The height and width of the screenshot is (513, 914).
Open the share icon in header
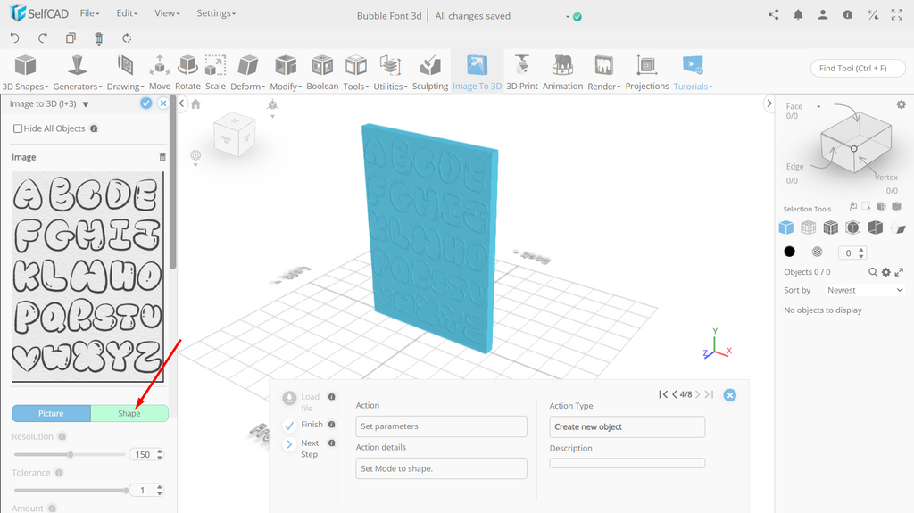pyautogui.click(x=774, y=15)
